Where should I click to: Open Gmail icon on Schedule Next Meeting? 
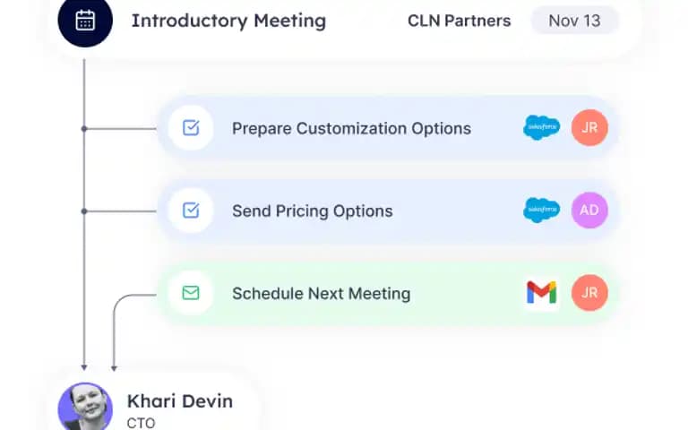pyautogui.click(x=541, y=293)
